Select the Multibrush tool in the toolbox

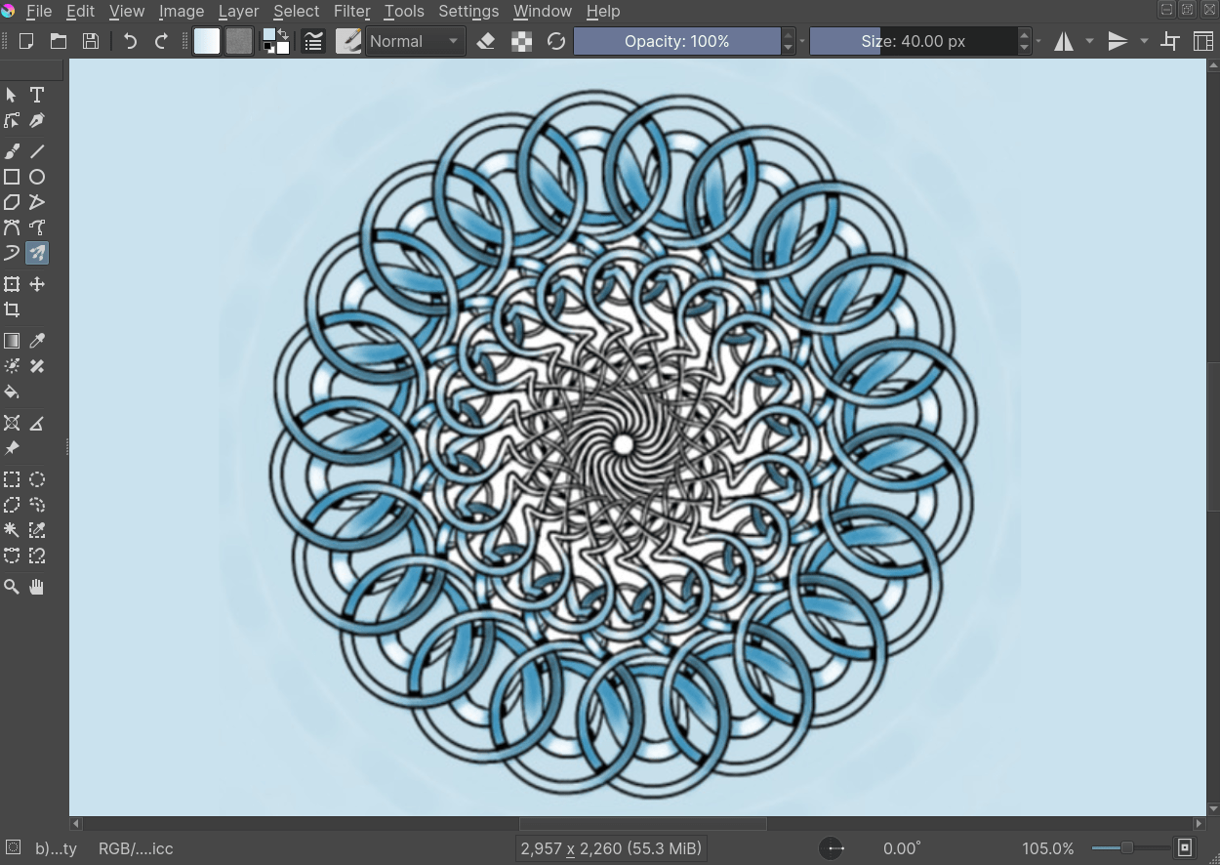click(x=36, y=253)
